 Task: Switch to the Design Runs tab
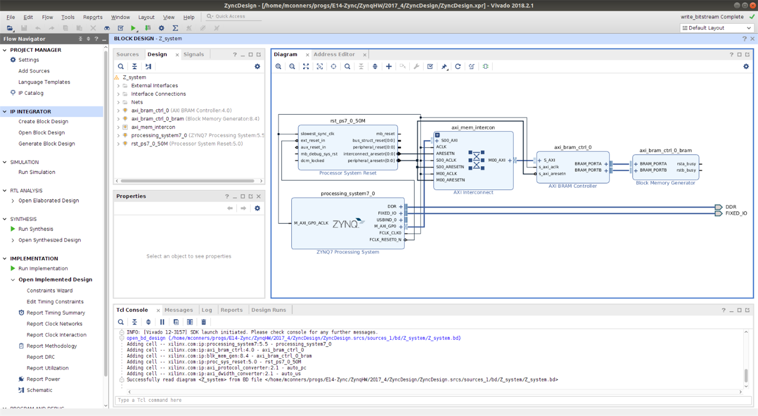[x=268, y=310]
